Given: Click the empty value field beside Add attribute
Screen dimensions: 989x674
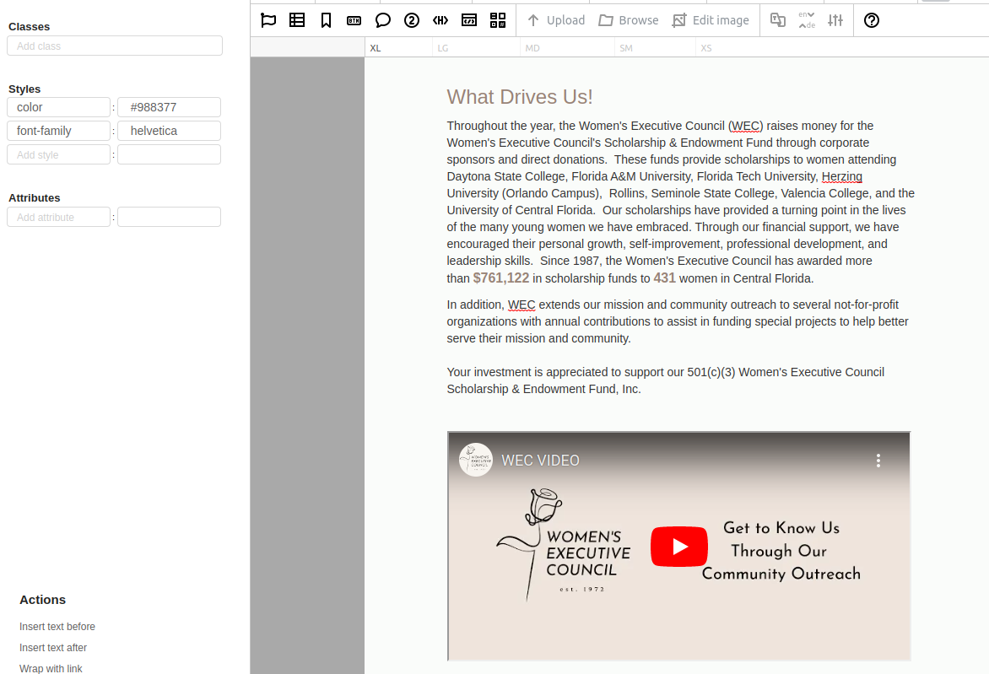Looking at the screenshot, I should pos(169,217).
